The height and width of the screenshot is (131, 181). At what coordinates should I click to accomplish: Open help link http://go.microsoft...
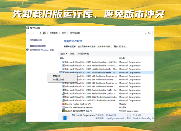pos(116,118)
